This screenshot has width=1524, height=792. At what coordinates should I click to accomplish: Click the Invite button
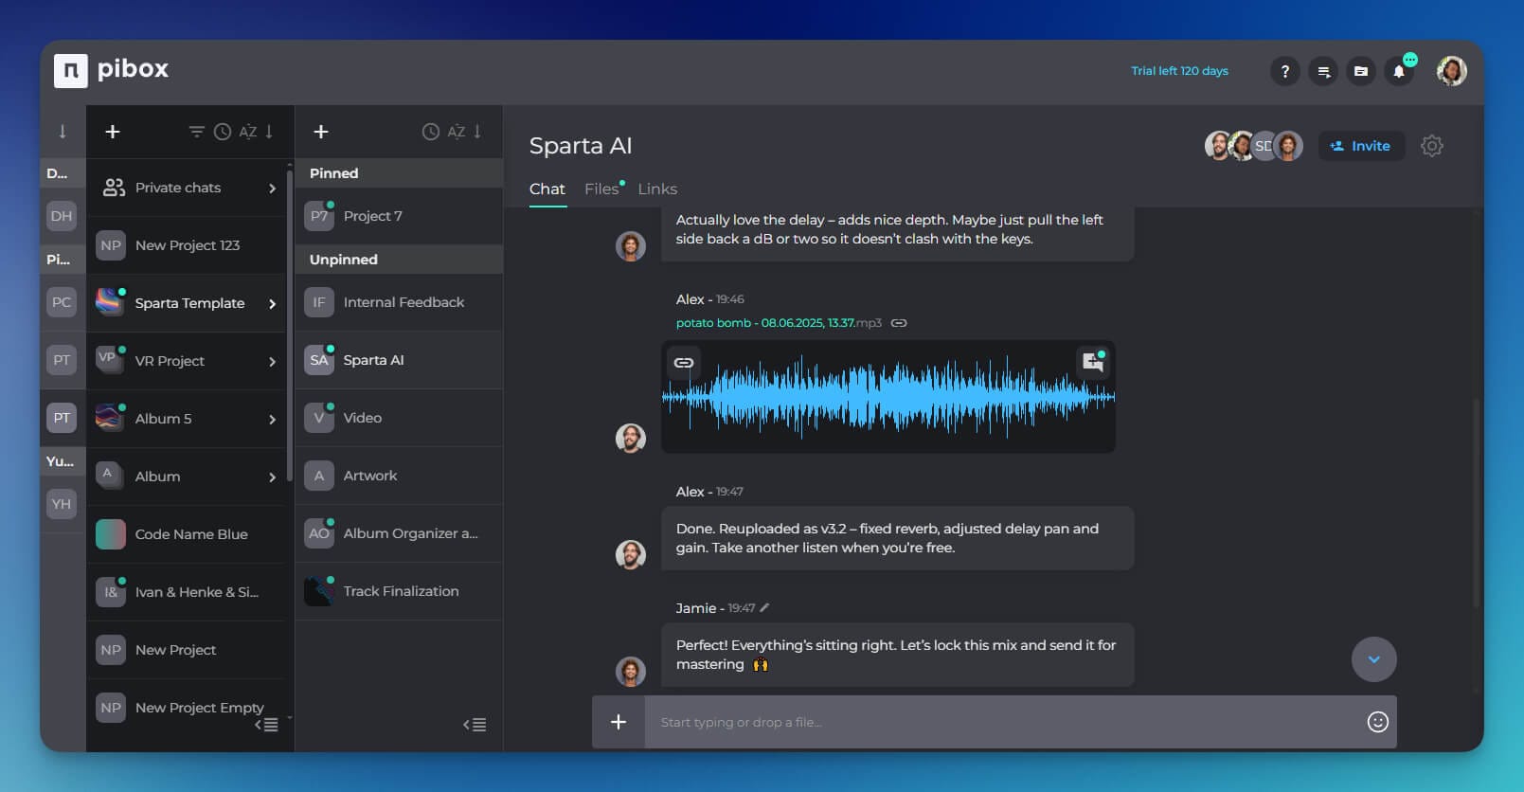(1361, 146)
